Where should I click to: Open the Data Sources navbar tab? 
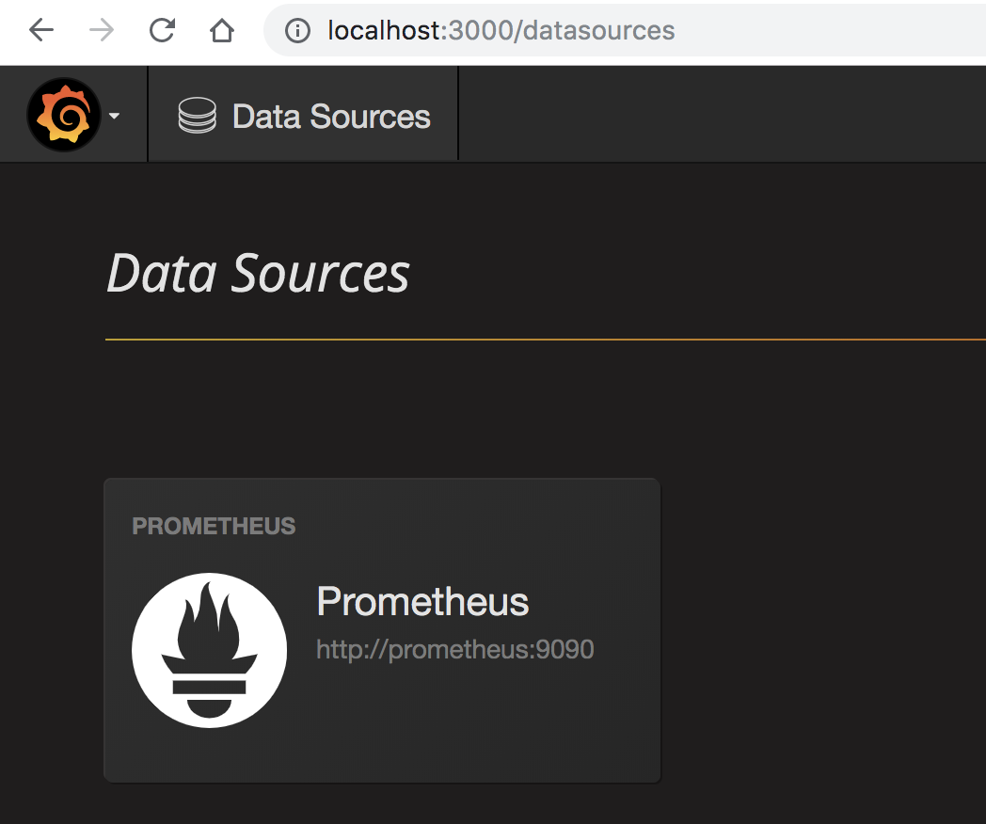point(303,115)
